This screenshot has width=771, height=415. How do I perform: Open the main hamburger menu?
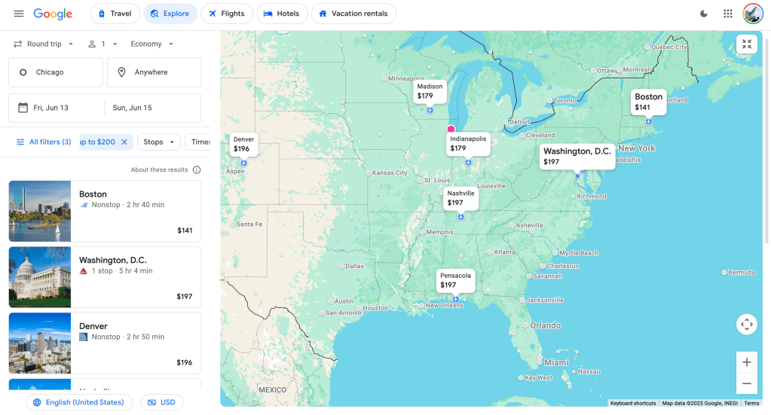(19, 14)
